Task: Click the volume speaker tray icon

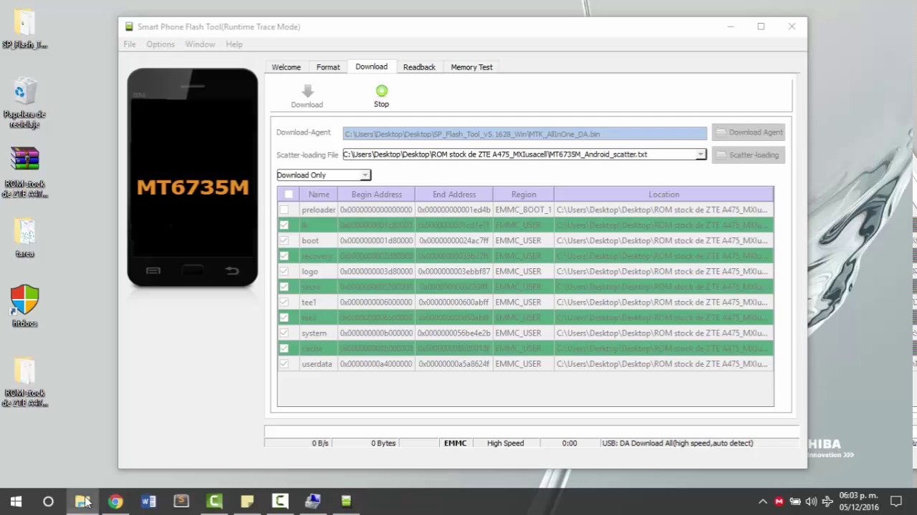Action: point(811,501)
